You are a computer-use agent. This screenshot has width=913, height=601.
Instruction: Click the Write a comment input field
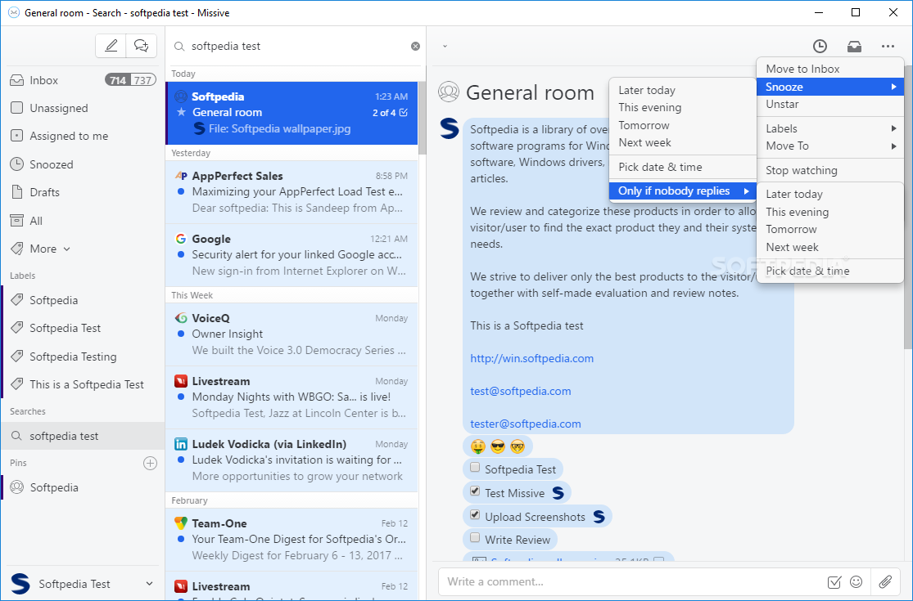pos(632,581)
